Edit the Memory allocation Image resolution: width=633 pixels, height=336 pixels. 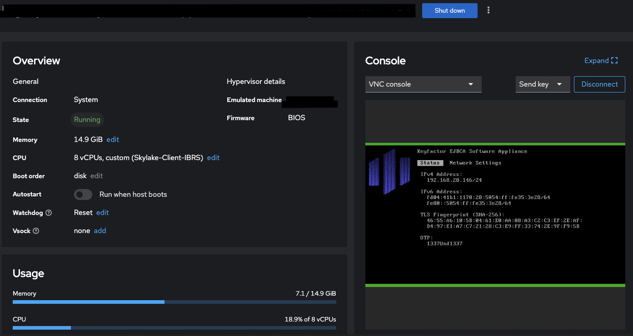point(113,140)
